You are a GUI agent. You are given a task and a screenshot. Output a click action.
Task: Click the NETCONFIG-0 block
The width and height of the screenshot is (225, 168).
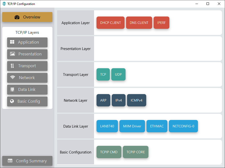[x=183, y=126]
